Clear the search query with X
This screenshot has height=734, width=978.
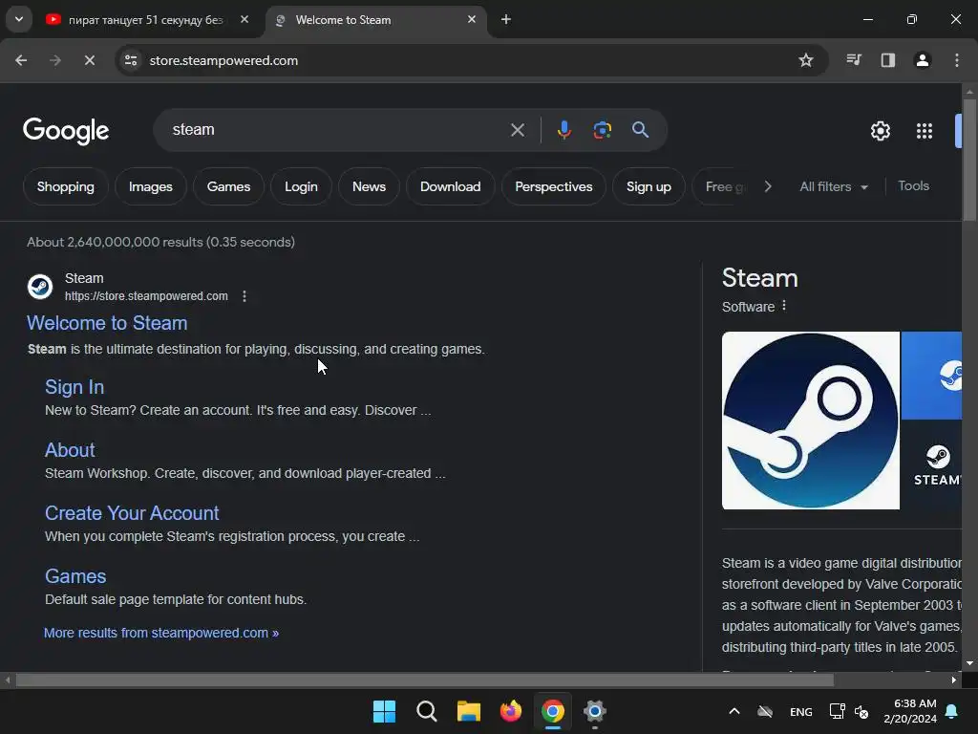click(517, 130)
